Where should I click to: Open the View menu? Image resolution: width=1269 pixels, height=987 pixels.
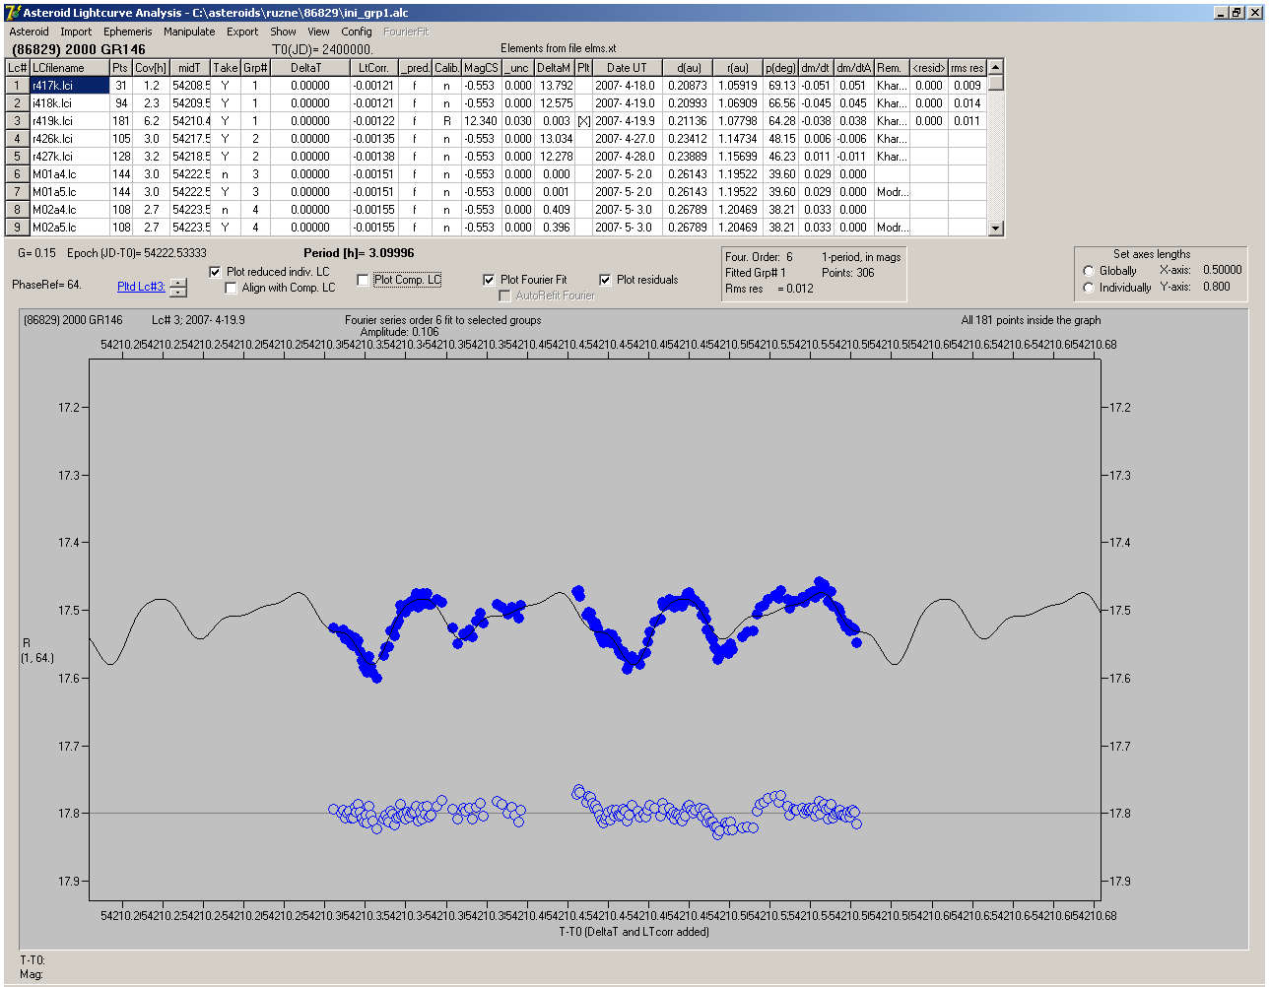318,32
